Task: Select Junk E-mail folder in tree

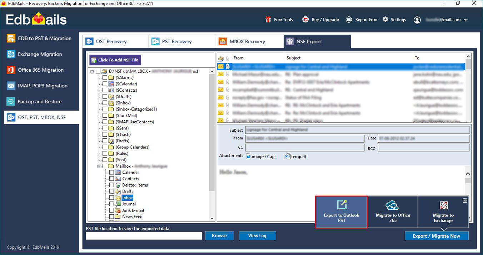Action: (133, 210)
